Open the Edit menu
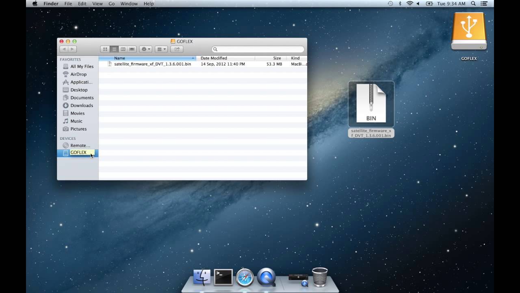 point(82,4)
